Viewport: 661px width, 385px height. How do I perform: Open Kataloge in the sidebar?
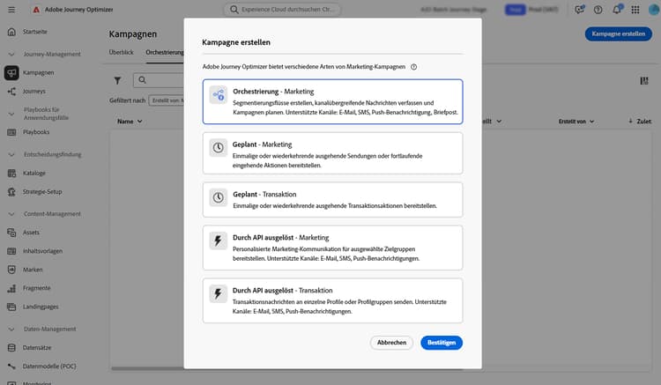(x=34, y=174)
